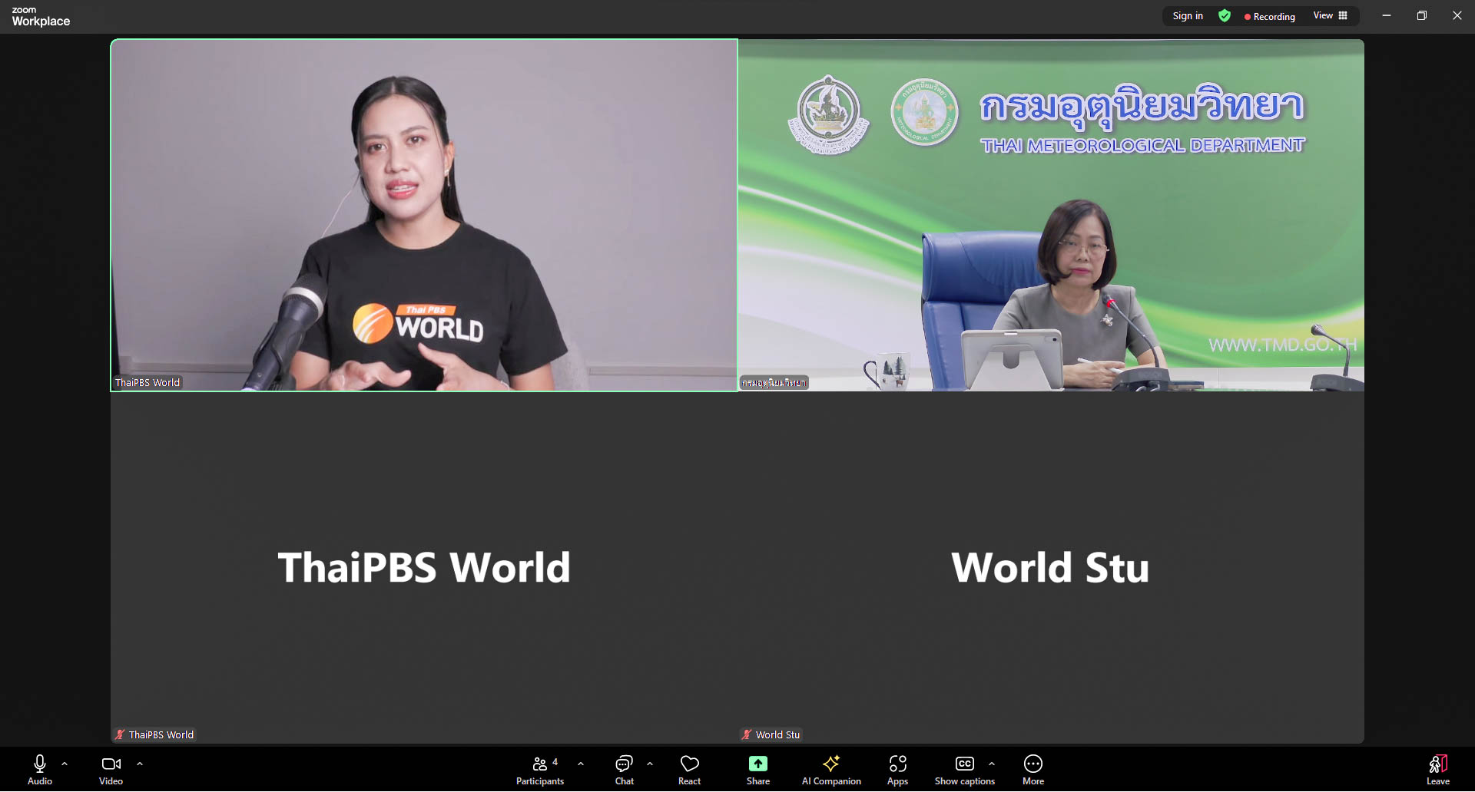Select the Thai Meteorological Department video tile
This screenshot has height=792, width=1475.
click(x=1051, y=215)
